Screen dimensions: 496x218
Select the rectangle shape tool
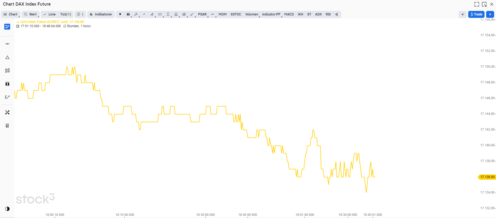[160, 14]
